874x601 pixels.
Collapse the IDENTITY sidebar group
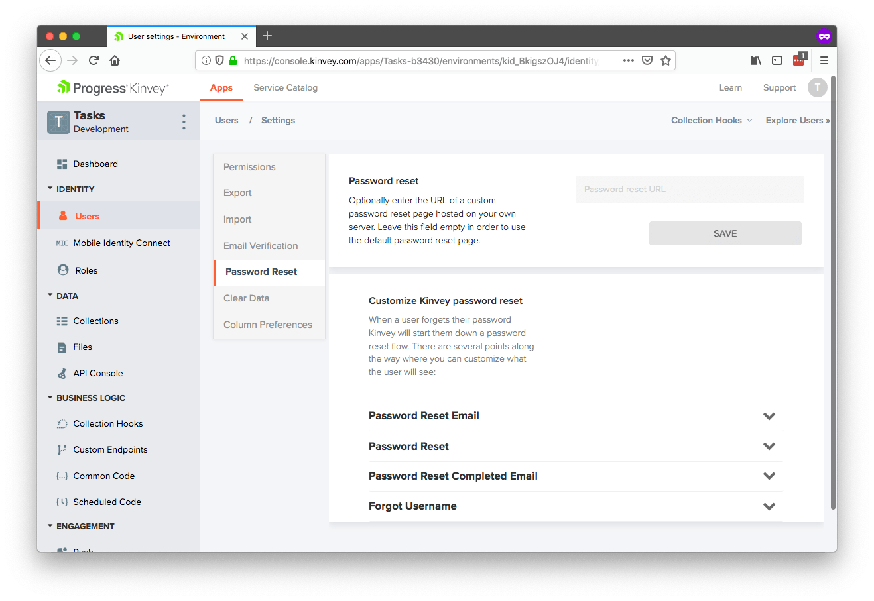[50, 189]
